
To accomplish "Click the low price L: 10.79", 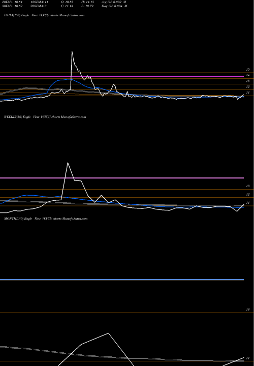I will (88, 6).
